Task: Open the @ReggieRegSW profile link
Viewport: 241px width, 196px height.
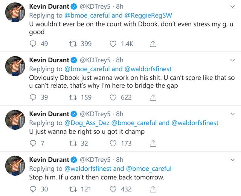Action: pyautogui.click(x=148, y=15)
